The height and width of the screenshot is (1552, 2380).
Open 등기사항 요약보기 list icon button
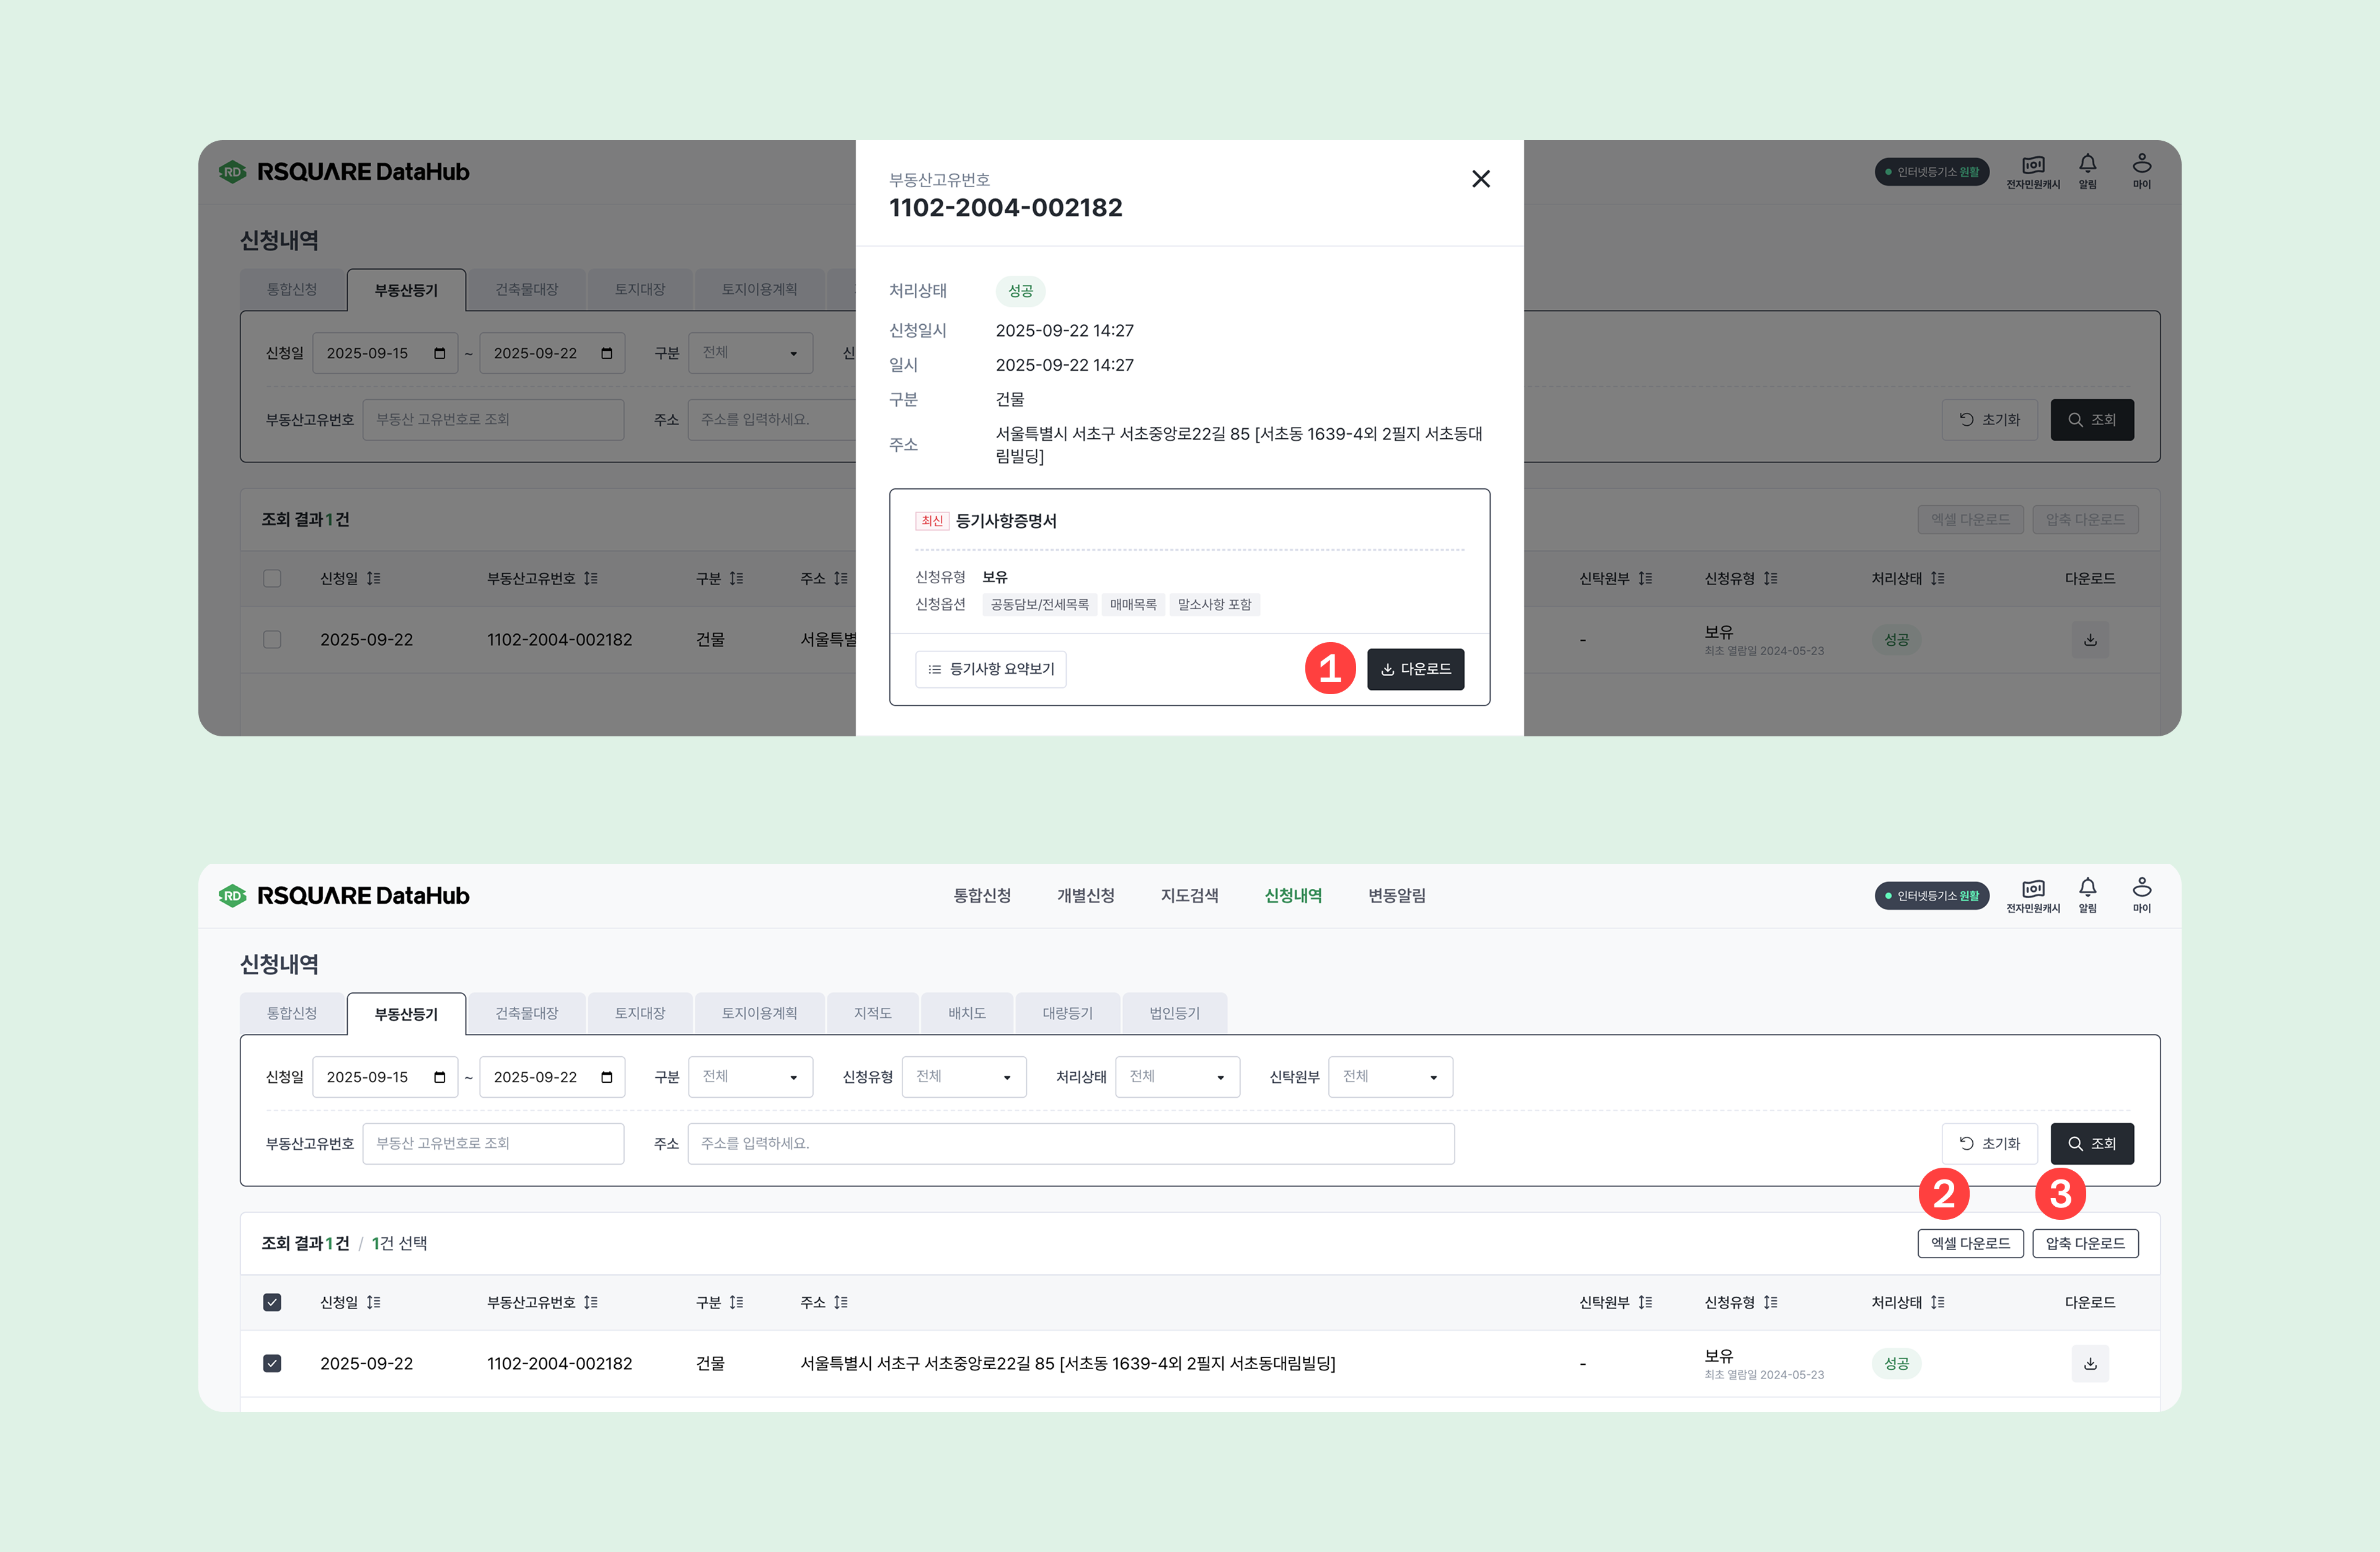[x=990, y=669]
